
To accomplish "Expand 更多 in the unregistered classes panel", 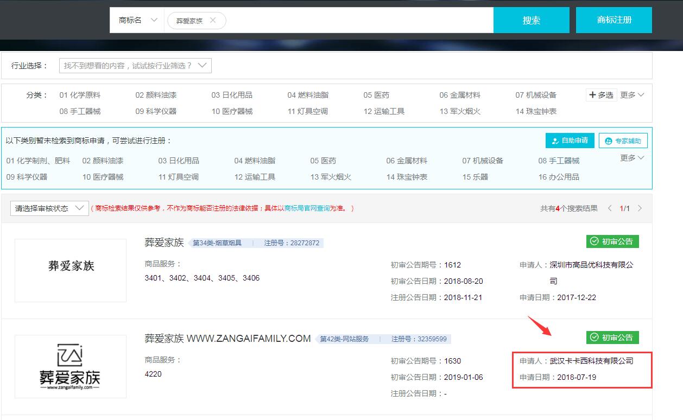I will pos(632,158).
